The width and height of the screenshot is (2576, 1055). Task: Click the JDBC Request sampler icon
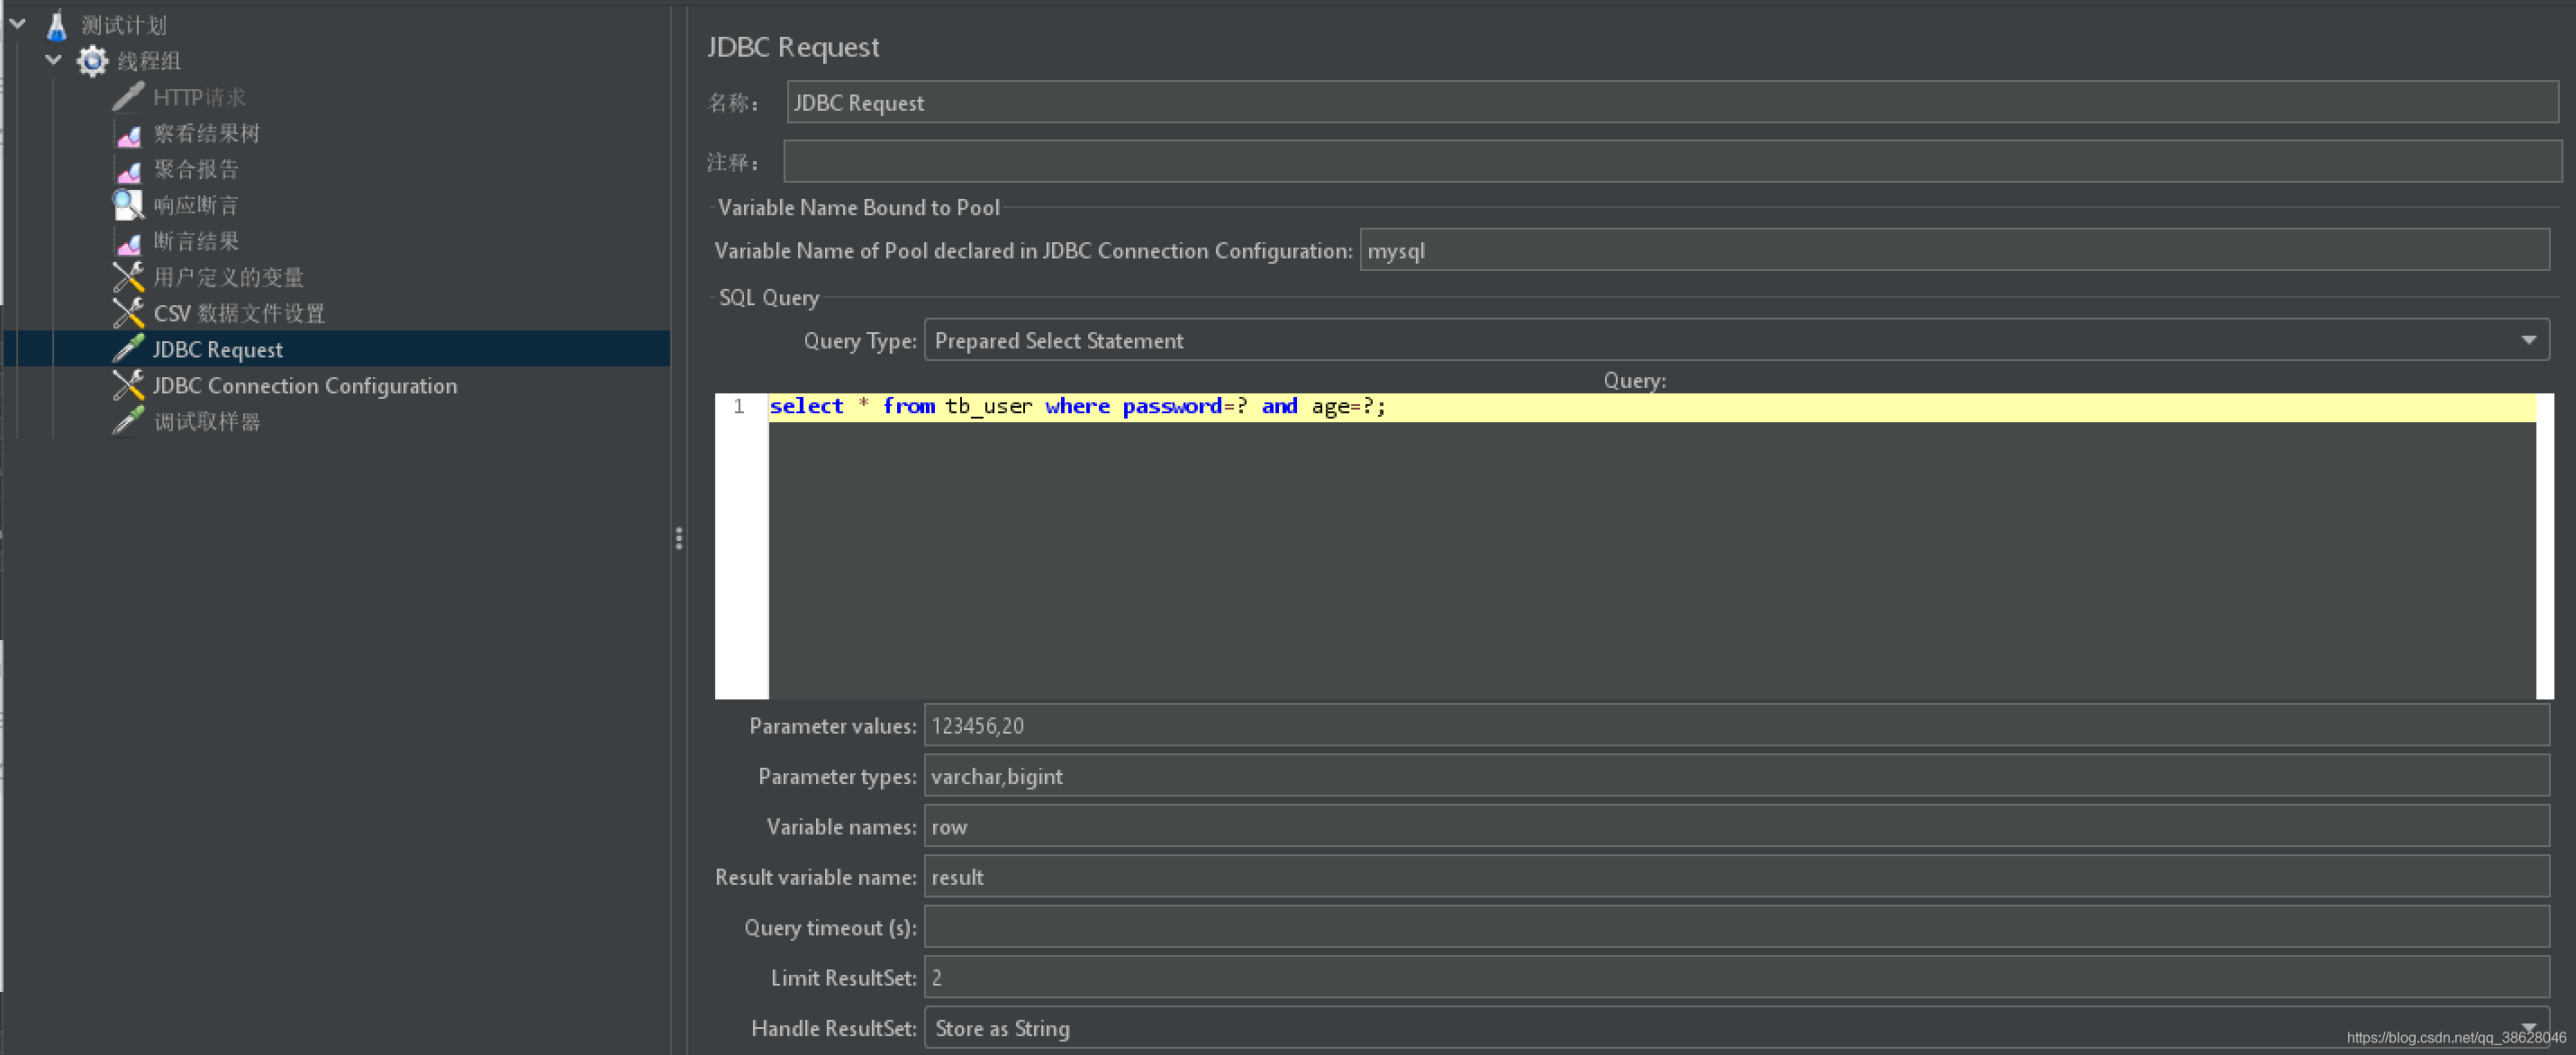point(128,349)
